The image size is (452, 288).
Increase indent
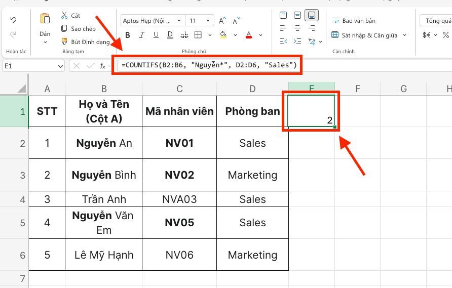[x=297, y=42]
